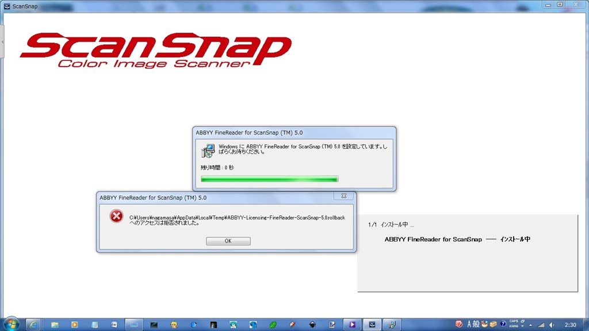Close the ABBYY FineReader error dialog with X
589x331 pixels.
click(343, 196)
